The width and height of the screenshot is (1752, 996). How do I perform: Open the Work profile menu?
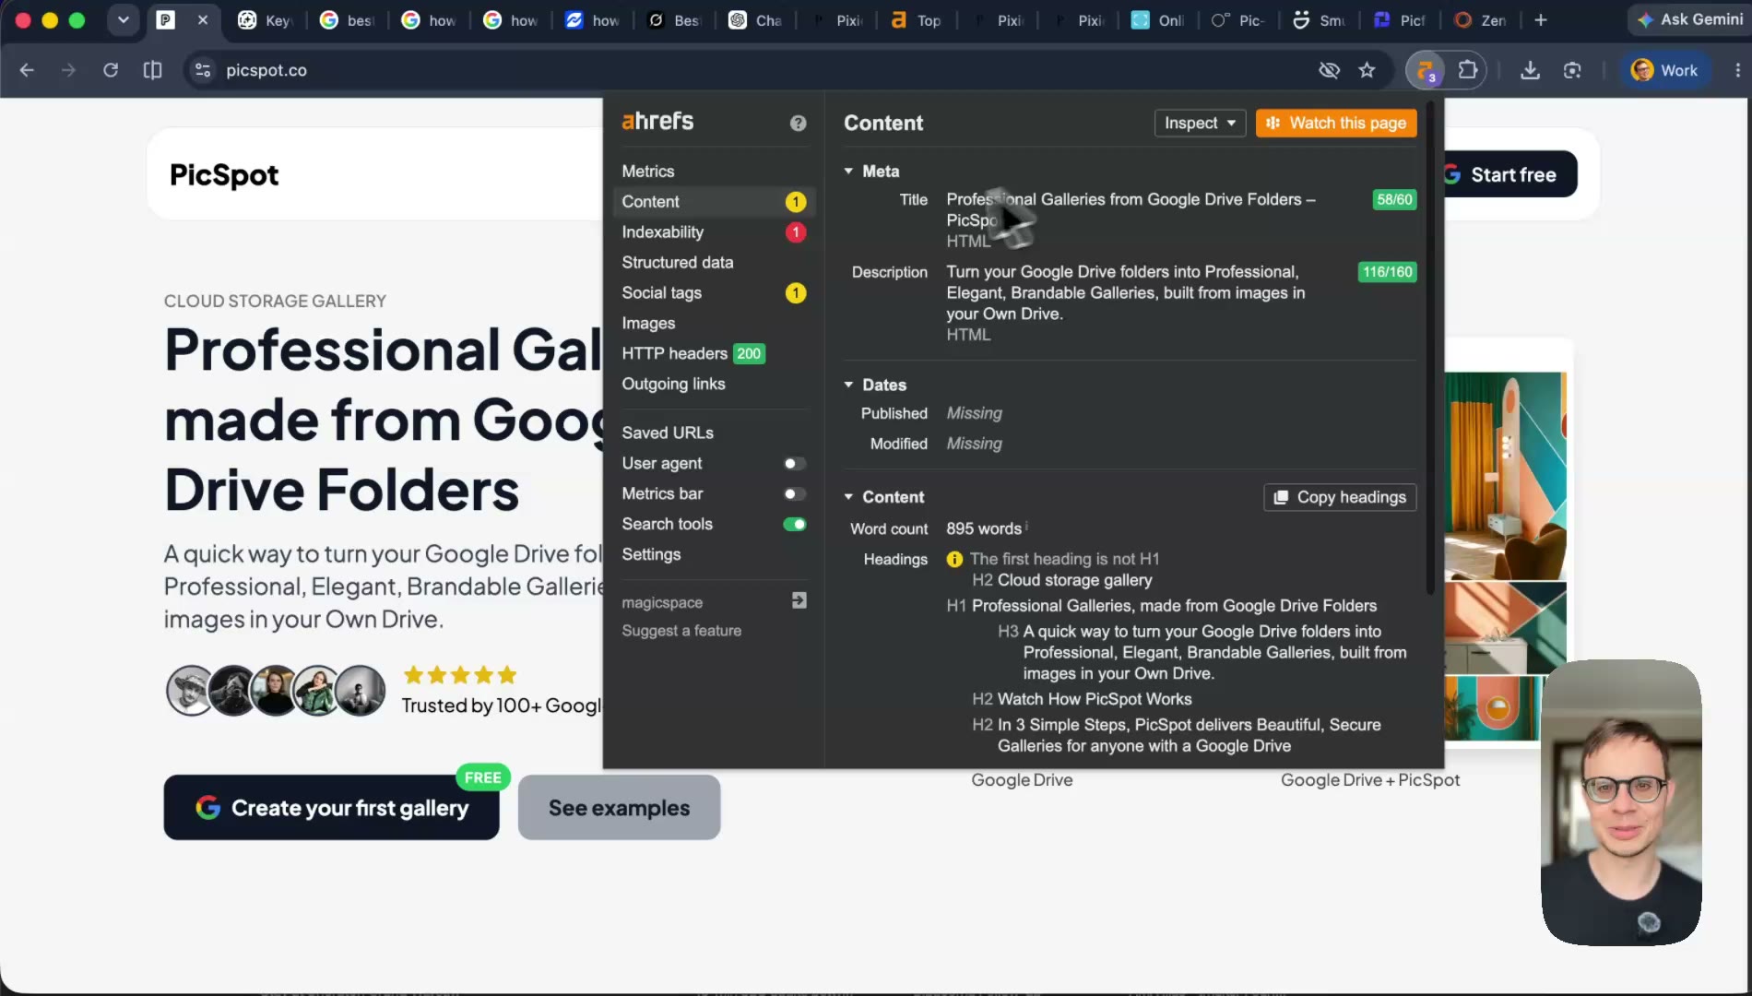1665,70
